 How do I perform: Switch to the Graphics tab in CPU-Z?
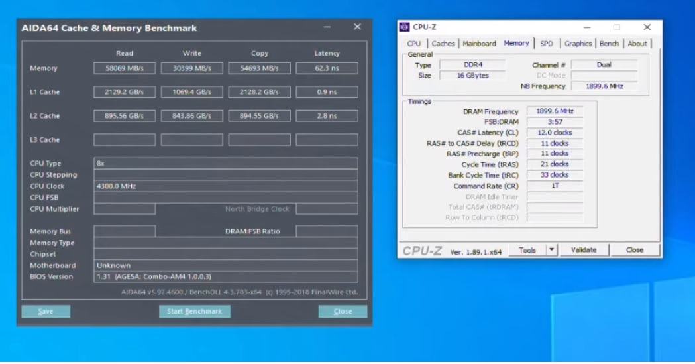[578, 44]
